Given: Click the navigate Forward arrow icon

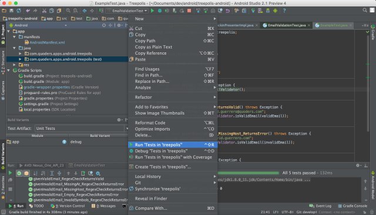Looking at the screenshot, I should point(92,11).
